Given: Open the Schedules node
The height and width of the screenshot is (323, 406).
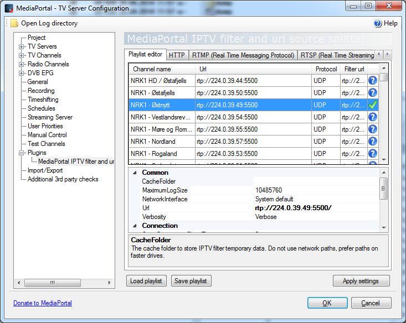Looking at the screenshot, I should point(42,108).
